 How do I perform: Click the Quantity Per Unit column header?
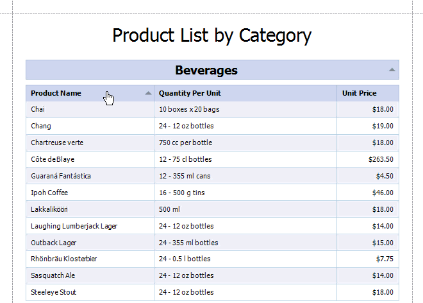coord(190,93)
